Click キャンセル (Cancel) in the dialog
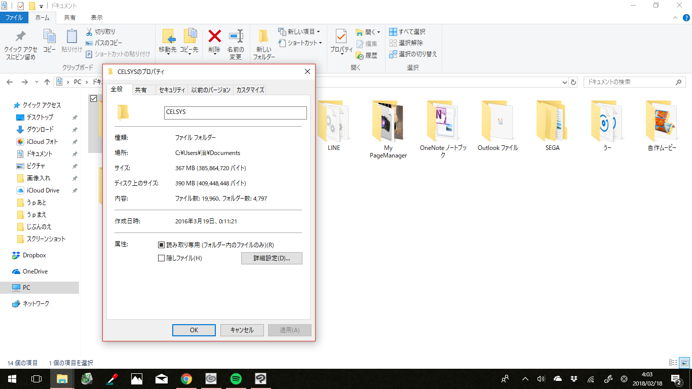The width and height of the screenshot is (692, 389). (x=242, y=330)
